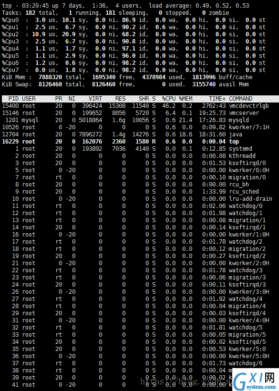
Task: Click the highlighted top process command
Action: (234, 142)
